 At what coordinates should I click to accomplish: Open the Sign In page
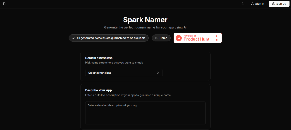tap(257, 4)
